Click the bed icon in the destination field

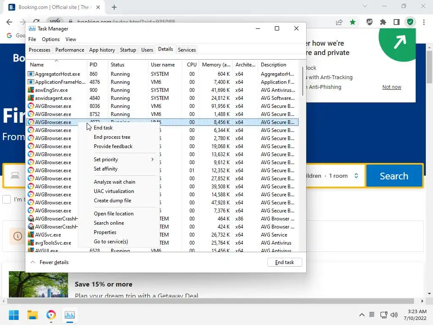click(15, 176)
